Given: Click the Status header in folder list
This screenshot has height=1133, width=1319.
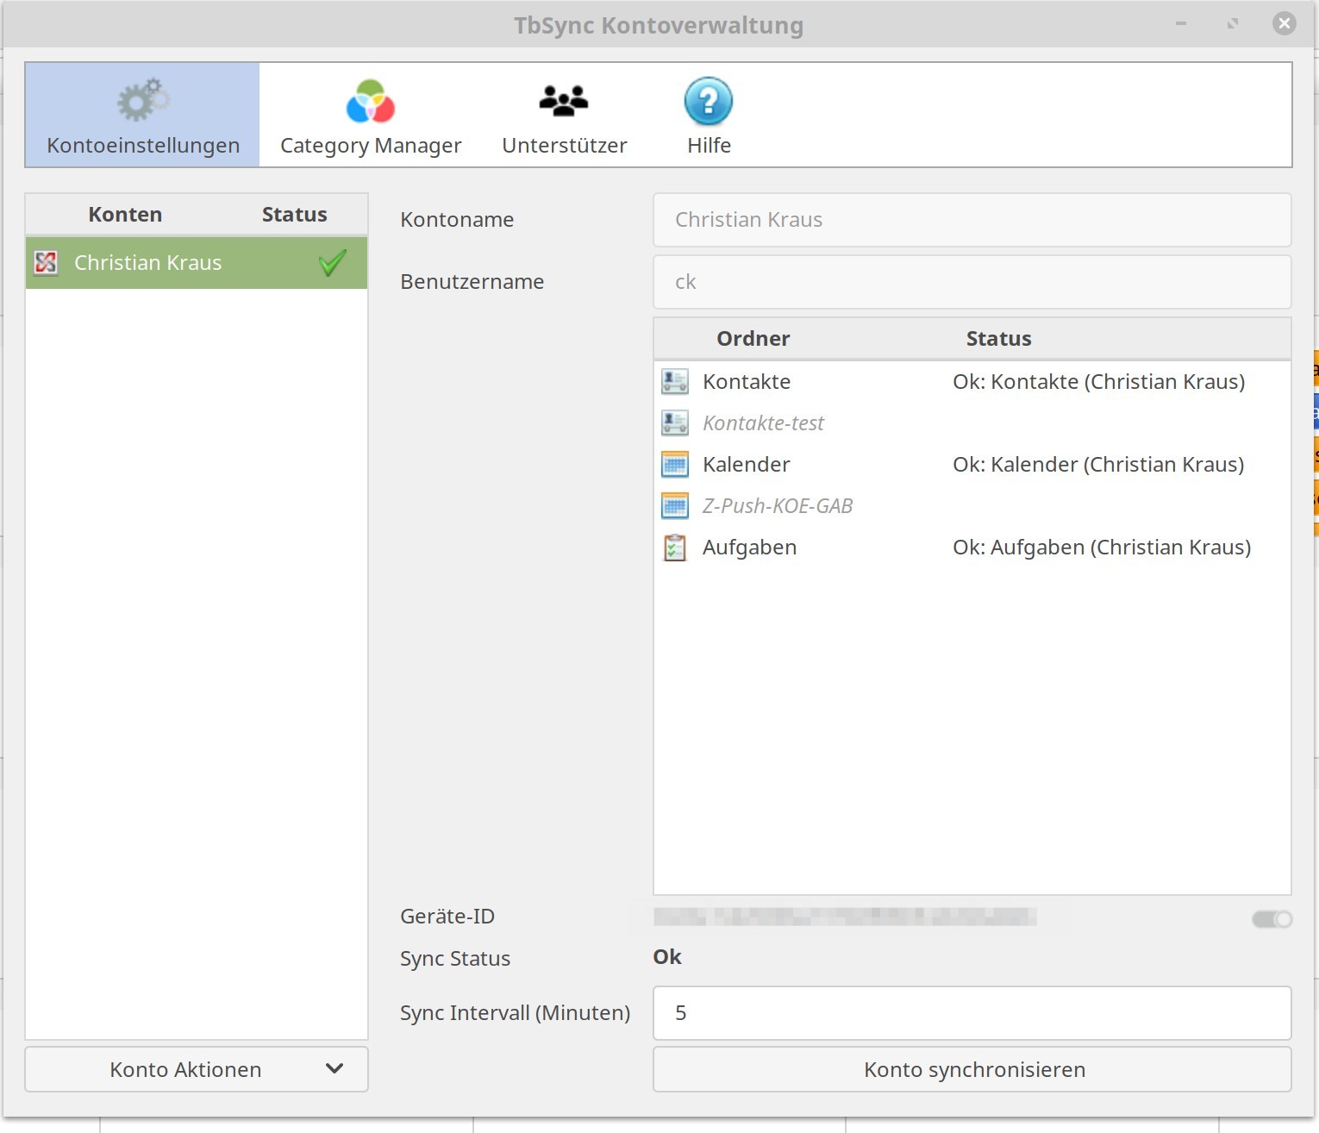Looking at the screenshot, I should click(998, 339).
